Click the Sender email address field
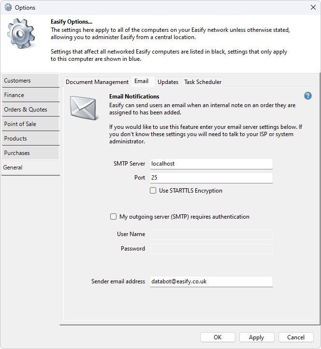This screenshot has width=321, height=349. coord(211,281)
